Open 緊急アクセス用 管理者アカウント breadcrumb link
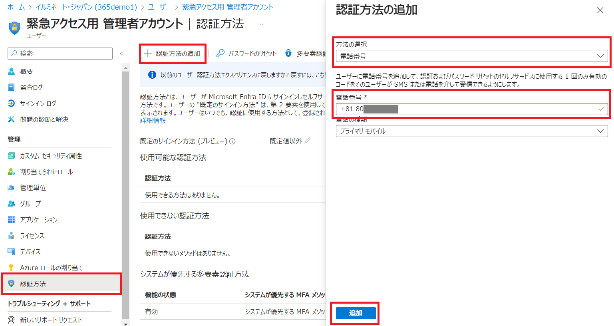 pyautogui.click(x=228, y=7)
